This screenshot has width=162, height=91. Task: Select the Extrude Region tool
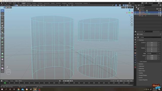click(2, 39)
